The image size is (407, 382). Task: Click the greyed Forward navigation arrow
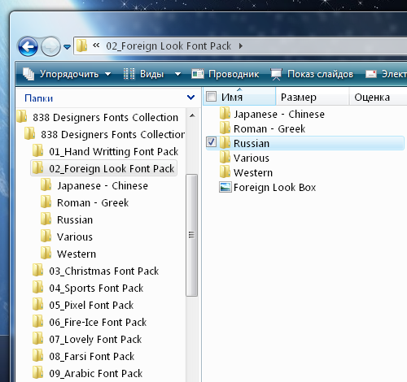coord(50,46)
